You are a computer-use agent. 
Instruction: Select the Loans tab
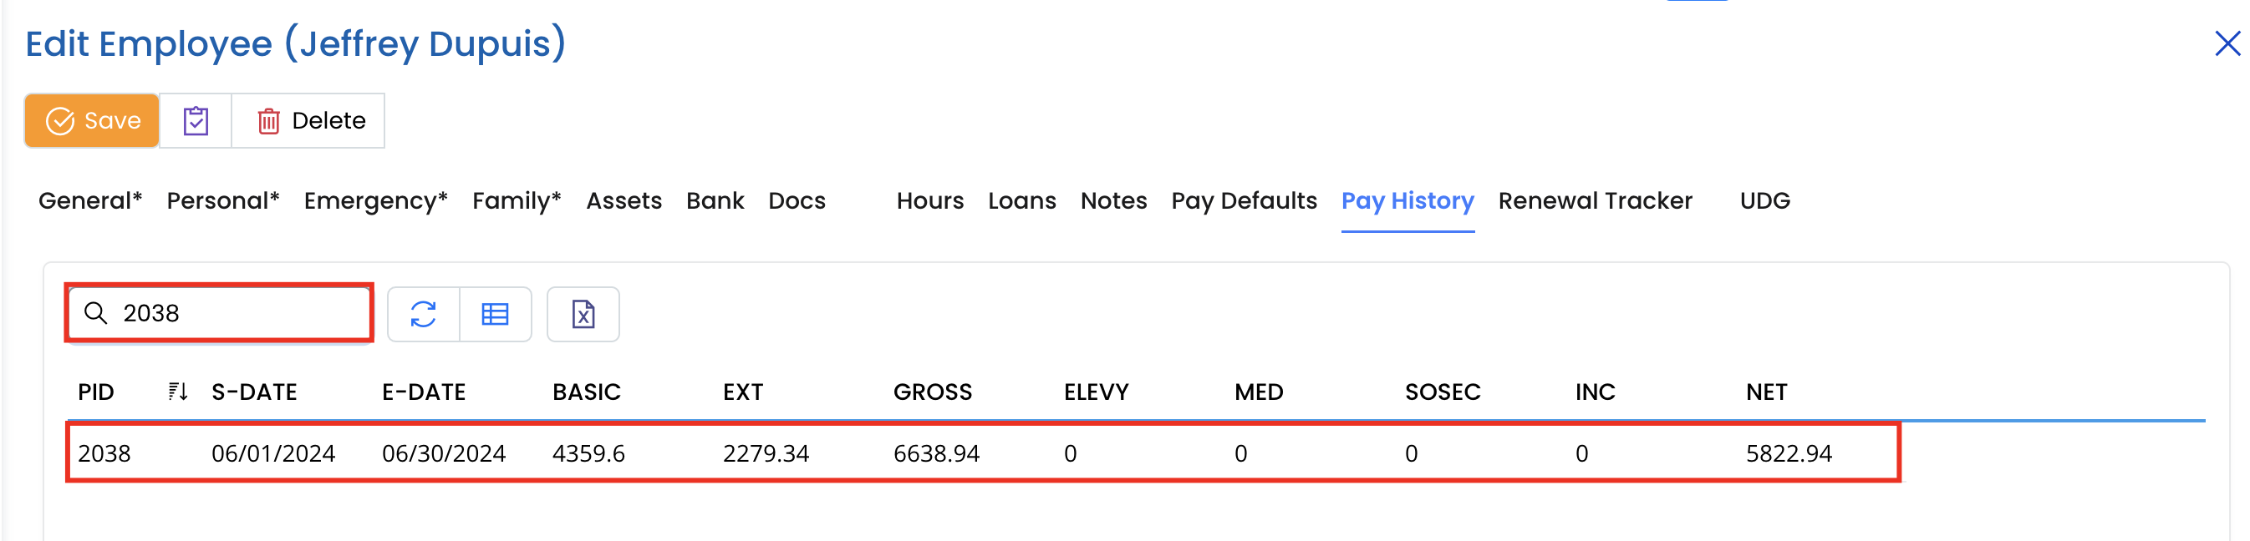tap(1022, 200)
